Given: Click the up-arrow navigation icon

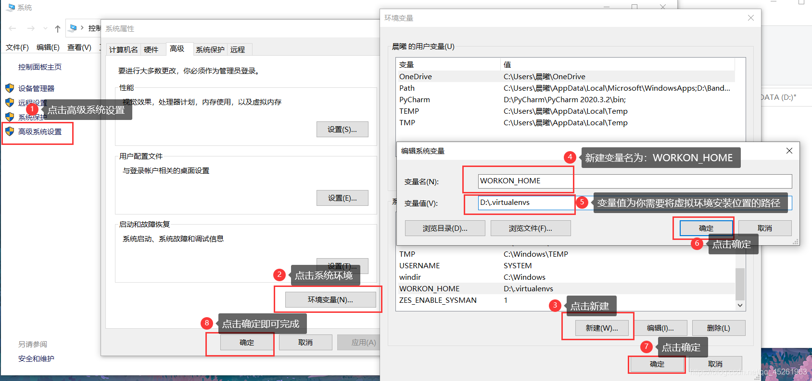Looking at the screenshot, I should coord(58,29).
